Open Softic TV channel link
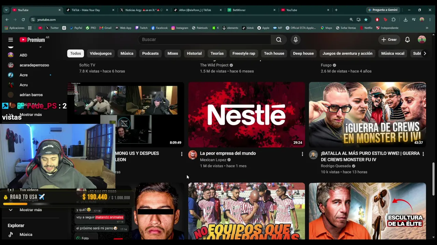The width and height of the screenshot is (437, 245). click(x=87, y=65)
